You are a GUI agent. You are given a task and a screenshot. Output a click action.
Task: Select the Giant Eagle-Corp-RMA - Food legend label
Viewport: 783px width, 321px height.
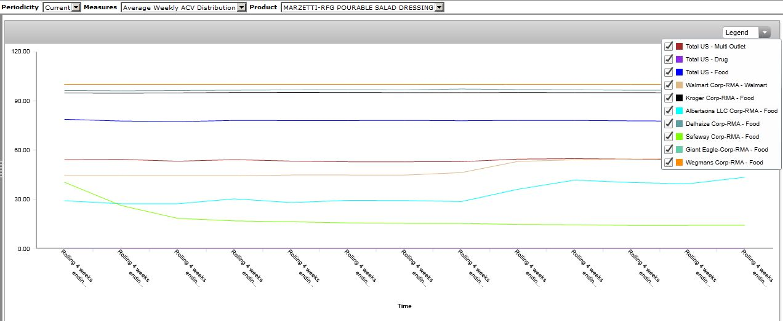tap(726, 150)
